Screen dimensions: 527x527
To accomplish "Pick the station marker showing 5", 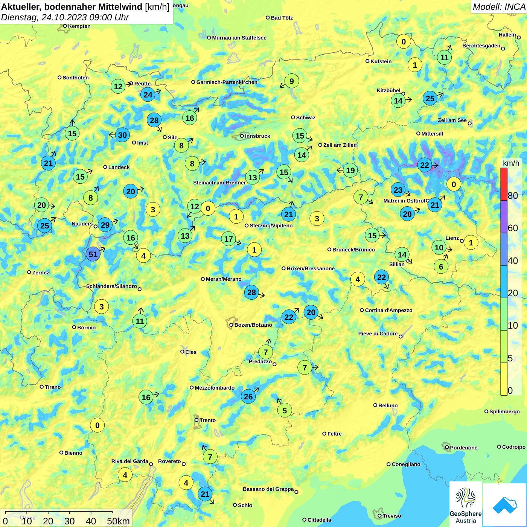I will pos(285,410).
